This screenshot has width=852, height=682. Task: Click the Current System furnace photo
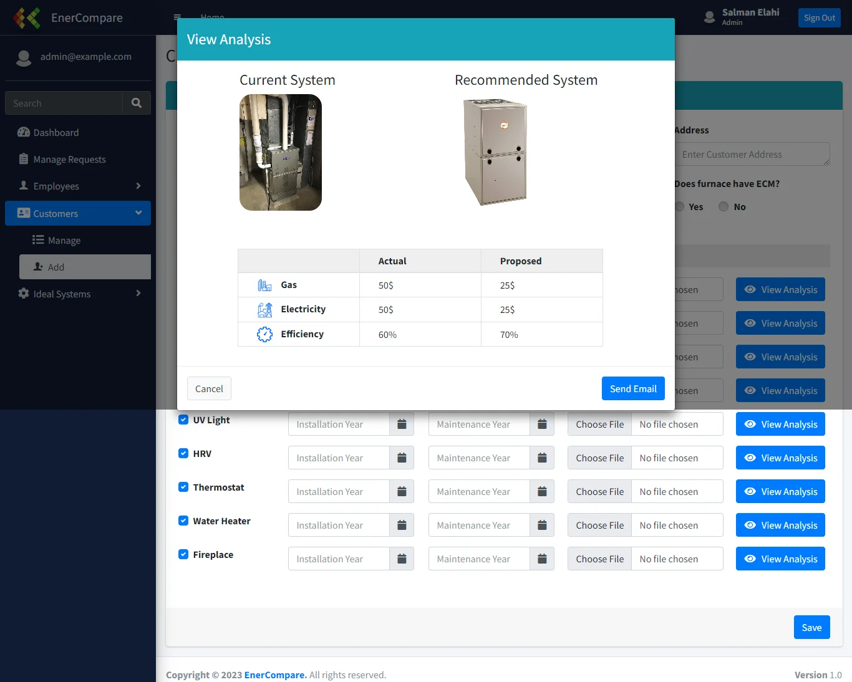tap(281, 153)
